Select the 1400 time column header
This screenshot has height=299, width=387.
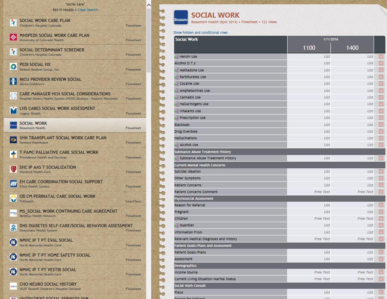click(352, 48)
